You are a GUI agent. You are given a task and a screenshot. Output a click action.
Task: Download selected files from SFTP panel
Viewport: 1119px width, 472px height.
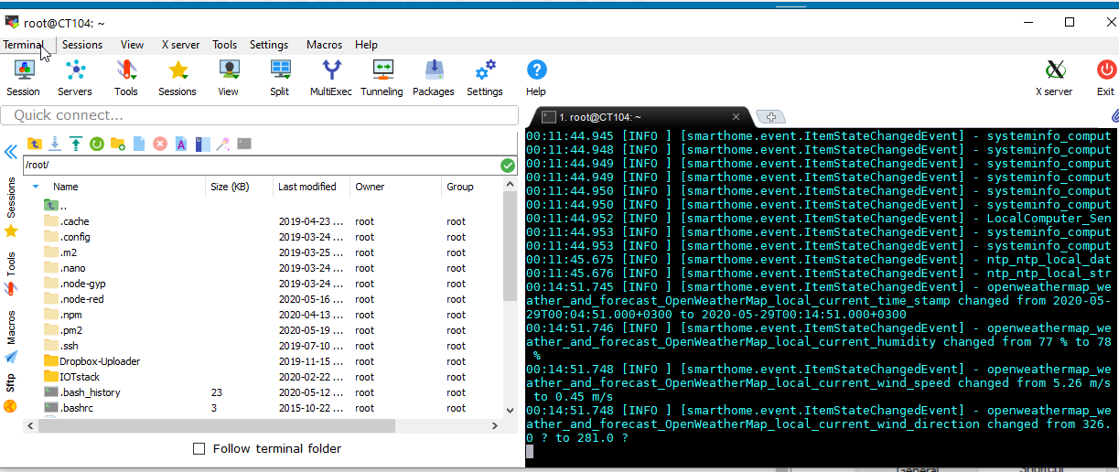click(55, 144)
